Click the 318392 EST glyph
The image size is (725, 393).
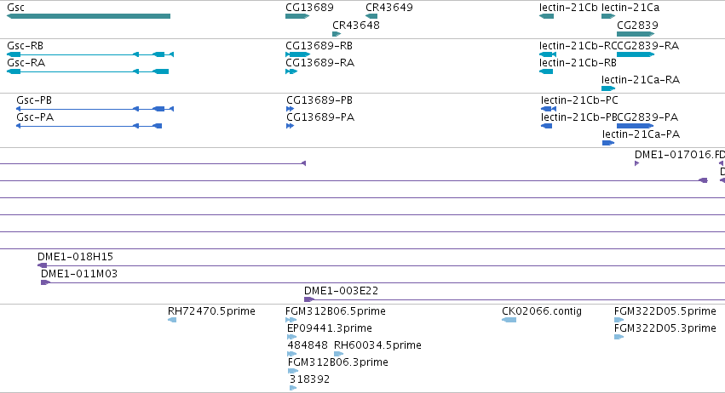293,388
